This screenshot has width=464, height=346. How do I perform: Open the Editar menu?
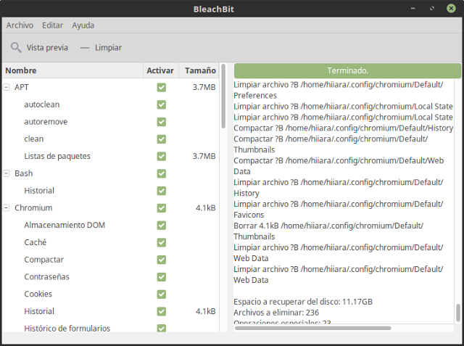point(52,25)
